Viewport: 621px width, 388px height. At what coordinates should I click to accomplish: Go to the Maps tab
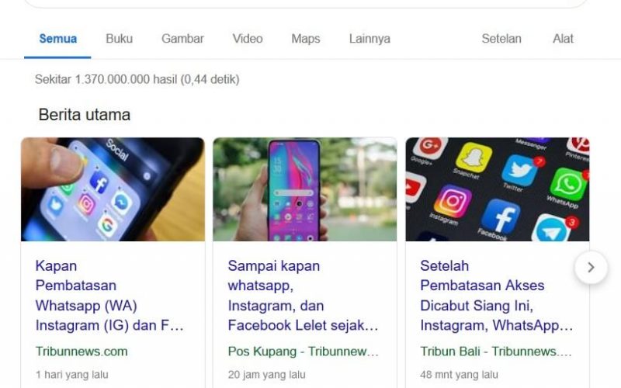[x=306, y=39]
